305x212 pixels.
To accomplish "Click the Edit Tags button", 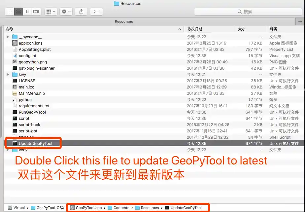I will (96, 12).
